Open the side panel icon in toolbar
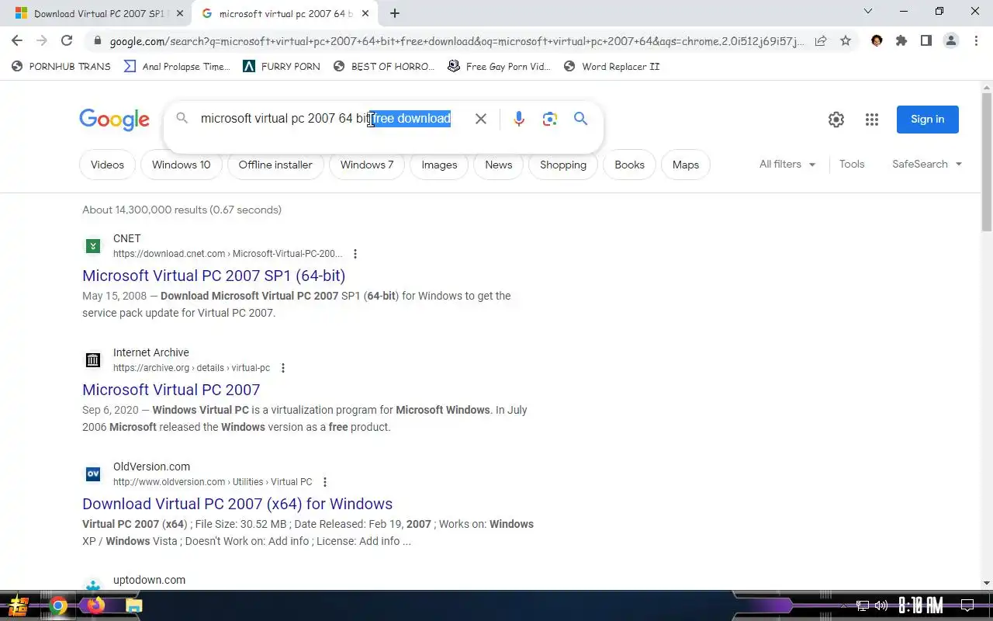 tap(926, 41)
